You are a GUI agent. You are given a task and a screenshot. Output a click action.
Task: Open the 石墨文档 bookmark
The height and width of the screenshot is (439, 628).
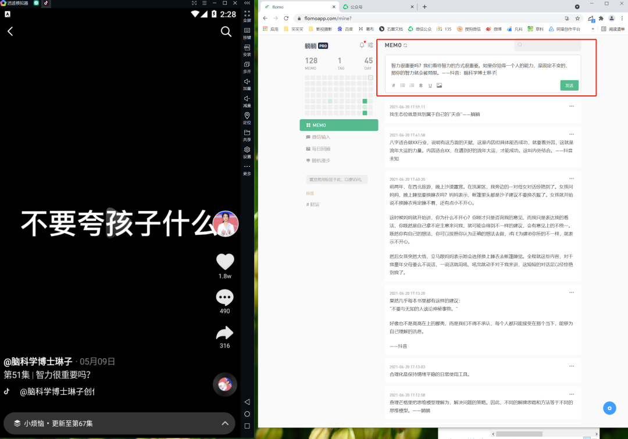click(391, 29)
